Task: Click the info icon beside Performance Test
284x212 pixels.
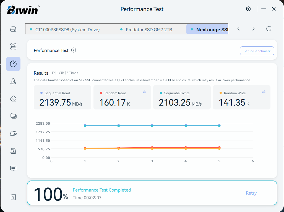Action: tap(74, 50)
